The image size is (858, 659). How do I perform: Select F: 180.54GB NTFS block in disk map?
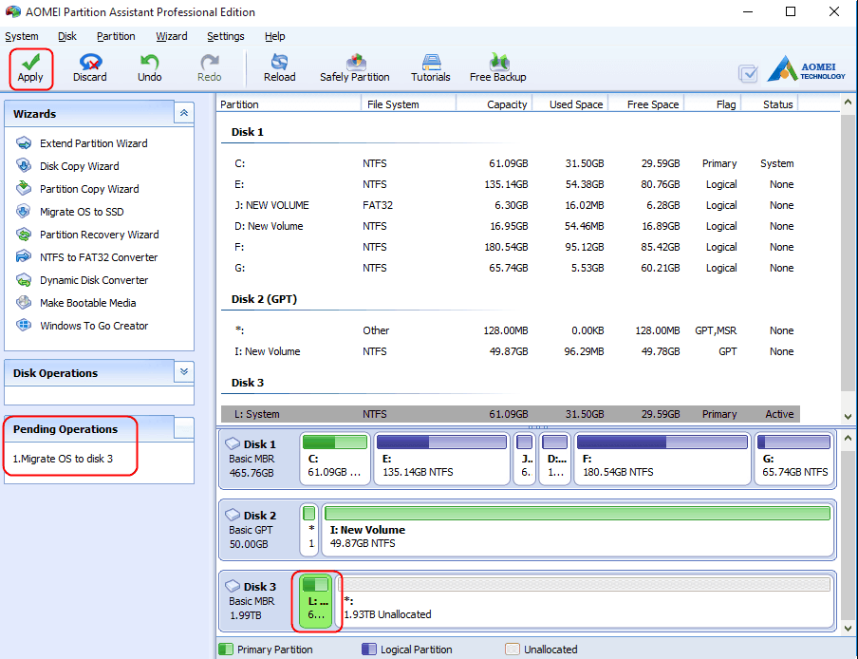tap(662, 459)
